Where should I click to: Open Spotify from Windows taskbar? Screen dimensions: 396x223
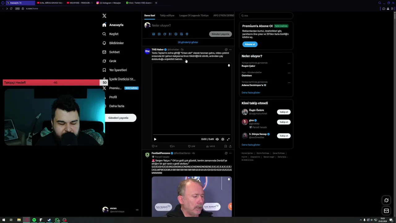(34, 220)
